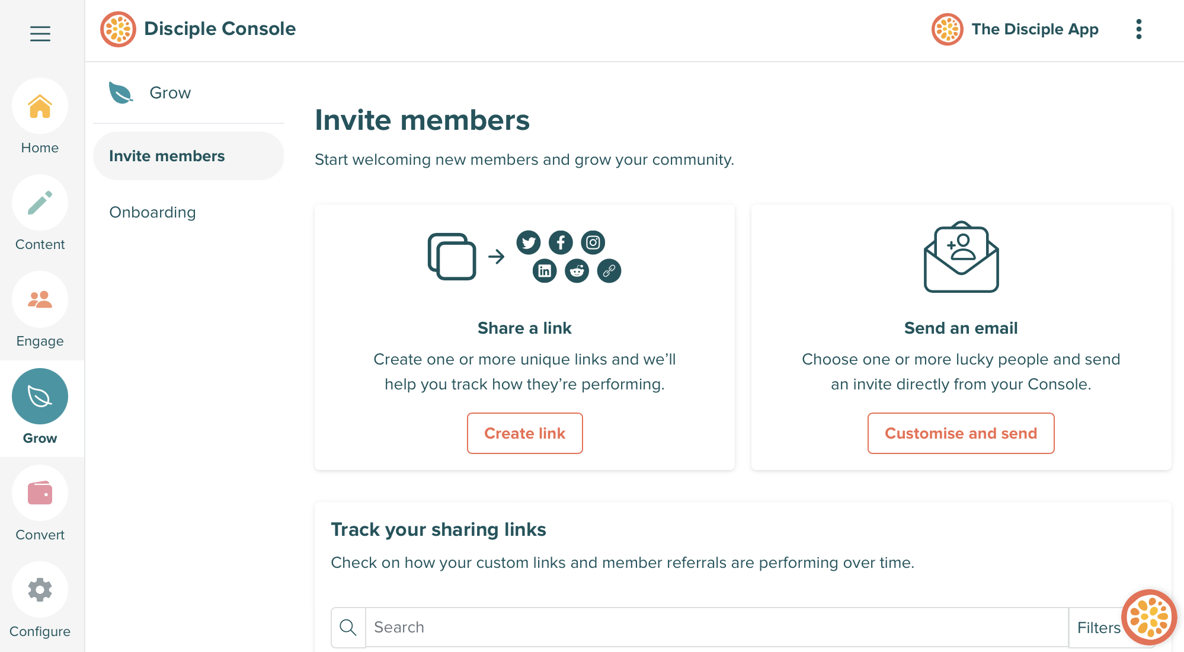Image resolution: width=1184 pixels, height=652 pixels.
Task: Click the LinkedIn share icon
Action: [x=545, y=271]
